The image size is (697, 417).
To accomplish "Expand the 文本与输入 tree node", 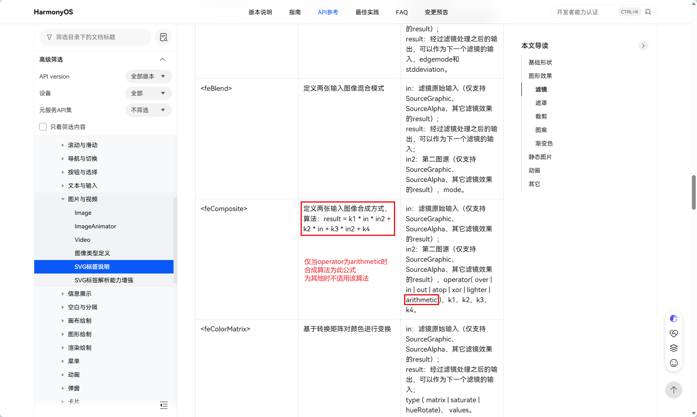I will 62,186.
